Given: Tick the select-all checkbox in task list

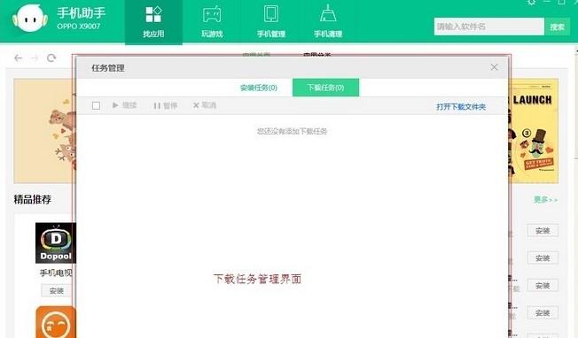Looking at the screenshot, I should (x=96, y=105).
